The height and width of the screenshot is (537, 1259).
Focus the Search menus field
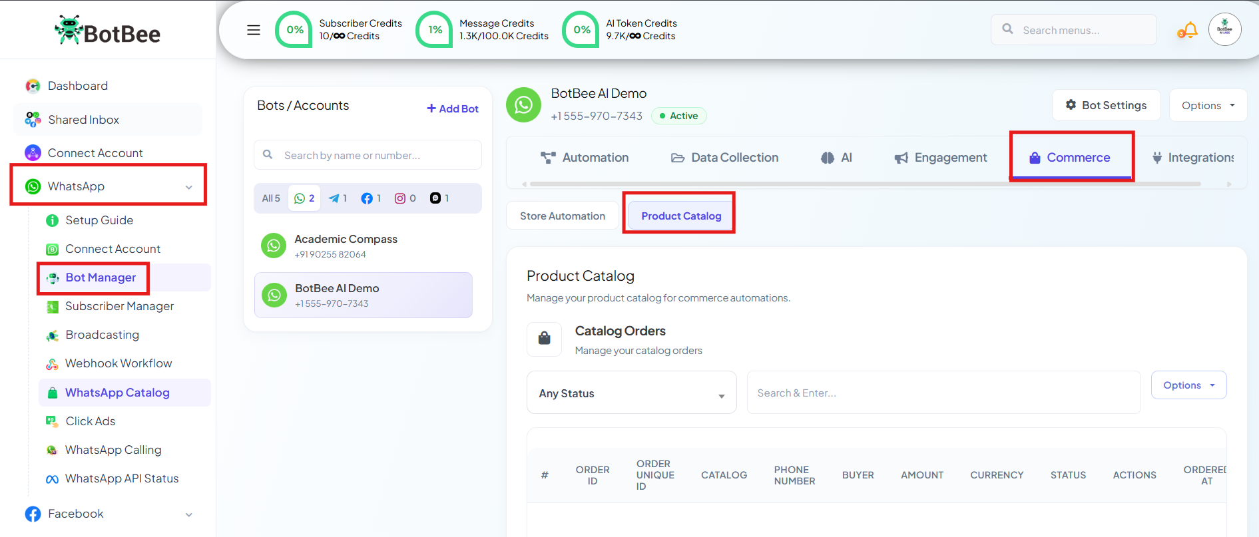pos(1073,30)
